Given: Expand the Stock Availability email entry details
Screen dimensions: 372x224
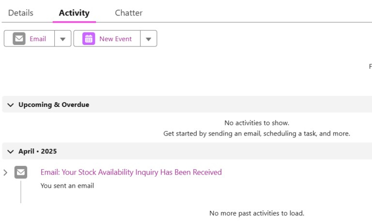Looking at the screenshot, I should click(5, 173).
